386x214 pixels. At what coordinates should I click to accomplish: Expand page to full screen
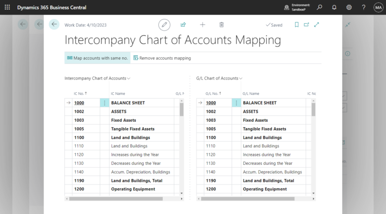click(317, 25)
